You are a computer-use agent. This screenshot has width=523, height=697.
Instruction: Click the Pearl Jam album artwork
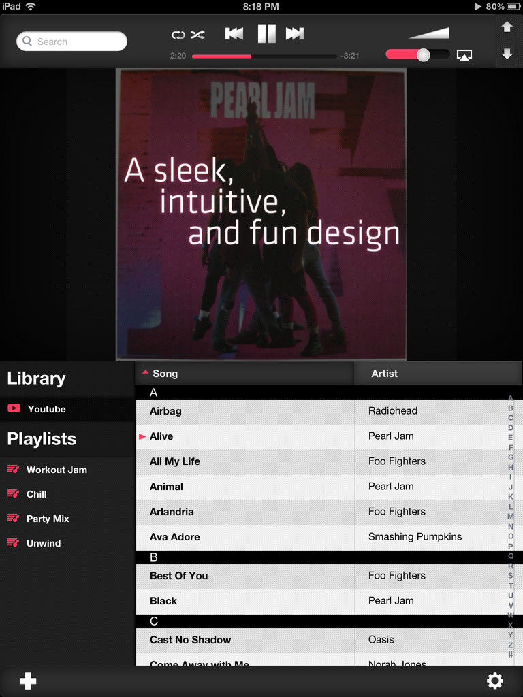click(x=261, y=214)
